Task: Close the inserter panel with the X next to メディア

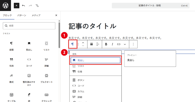Action: [x=56, y=15]
